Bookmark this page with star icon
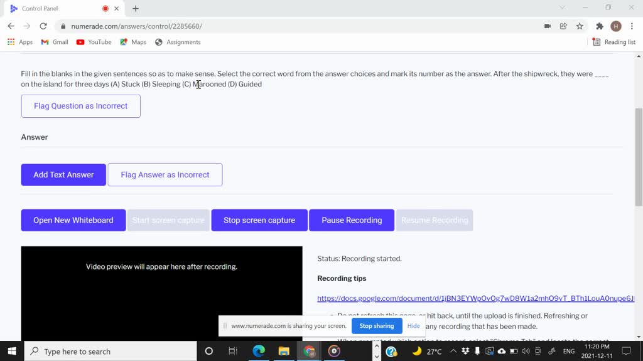This screenshot has width=643, height=361. coord(580,26)
